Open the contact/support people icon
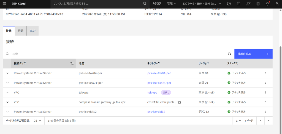The height and width of the screenshot is (134, 282). [x=248, y=4]
